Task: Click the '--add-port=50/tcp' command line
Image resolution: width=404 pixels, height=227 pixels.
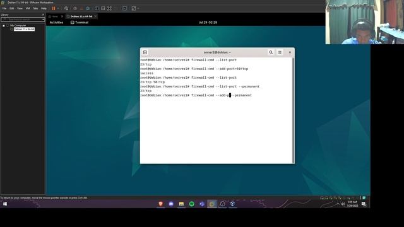Action: [x=194, y=69]
